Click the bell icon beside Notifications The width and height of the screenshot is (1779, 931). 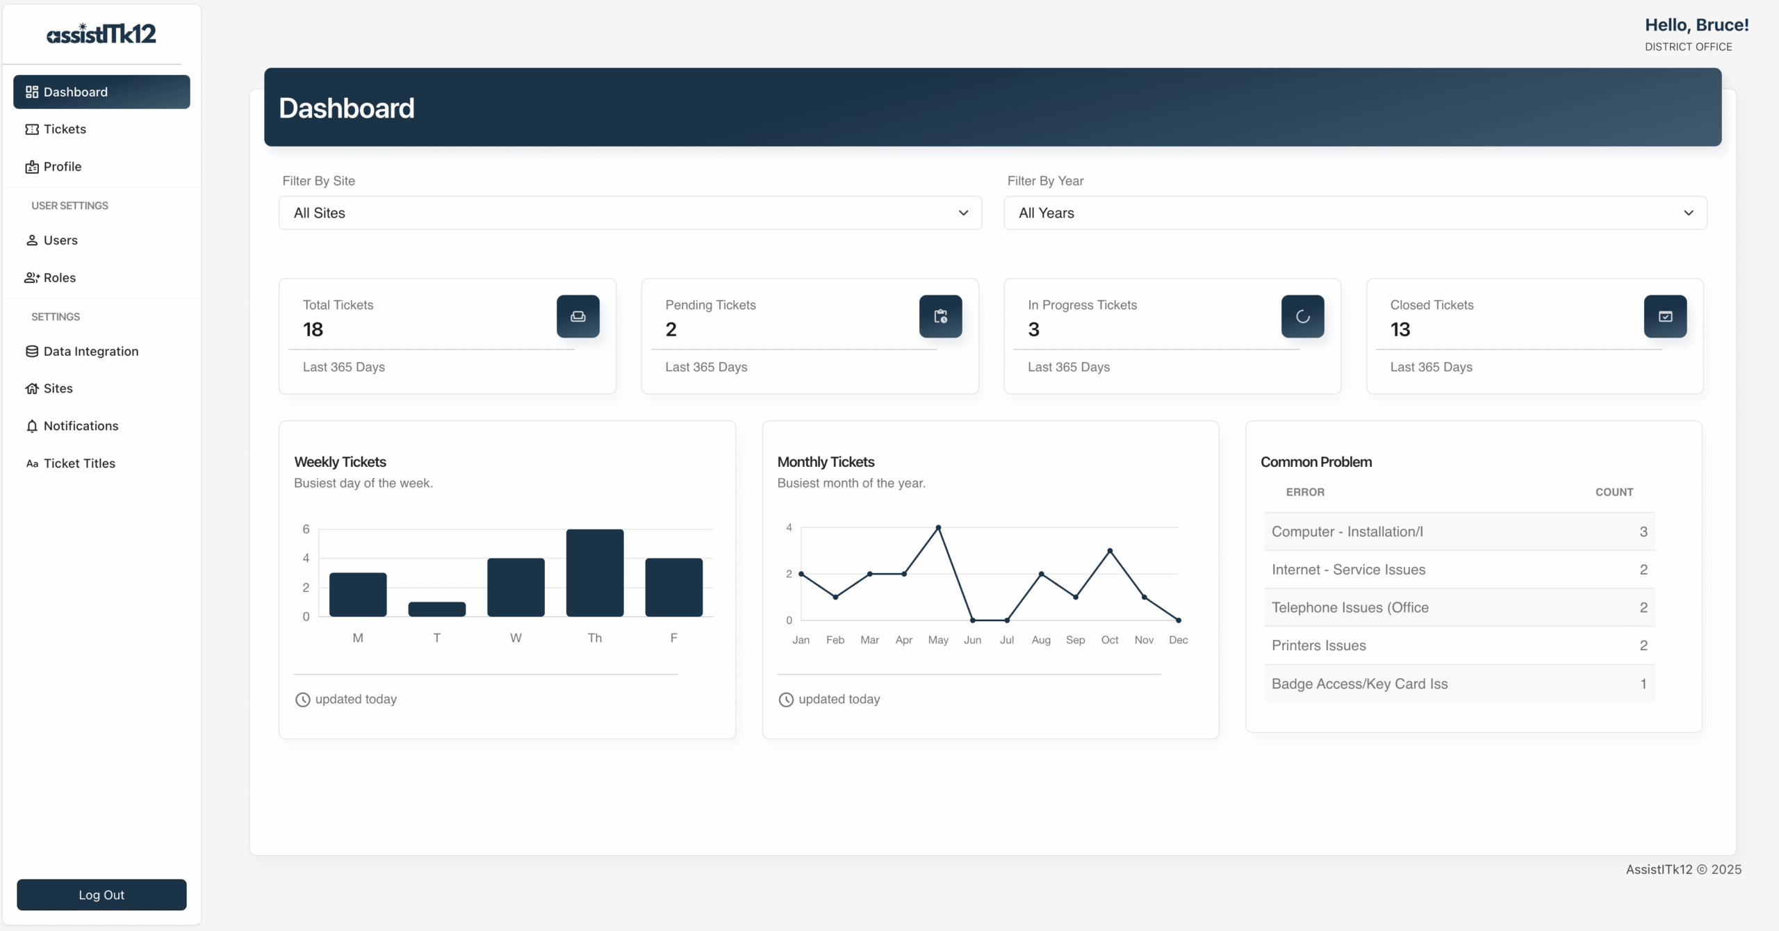coord(32,426)
